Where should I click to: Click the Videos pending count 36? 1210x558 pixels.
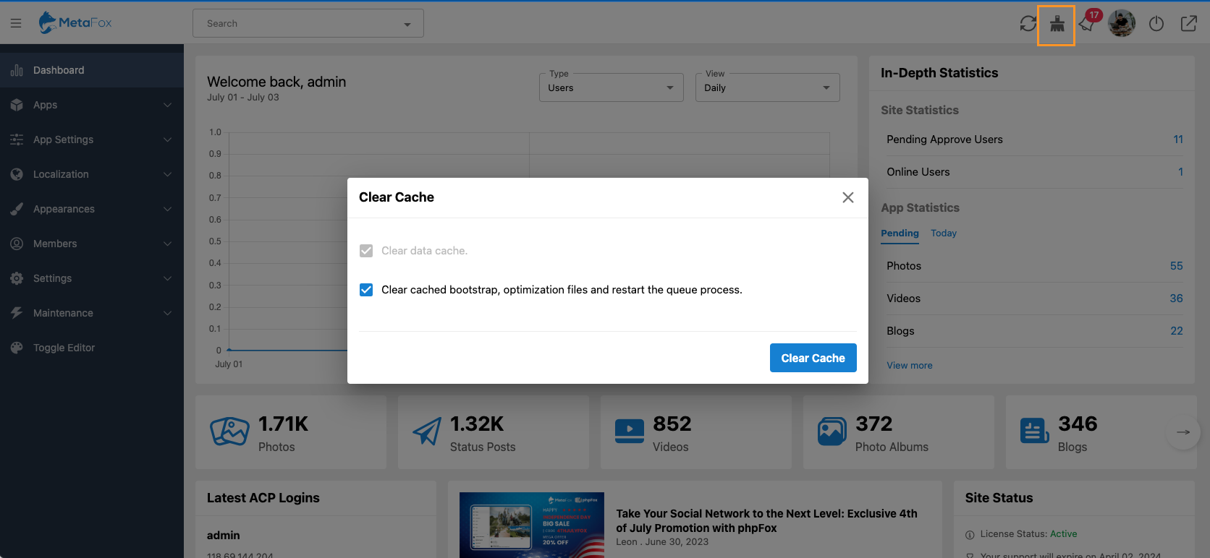1177,299
